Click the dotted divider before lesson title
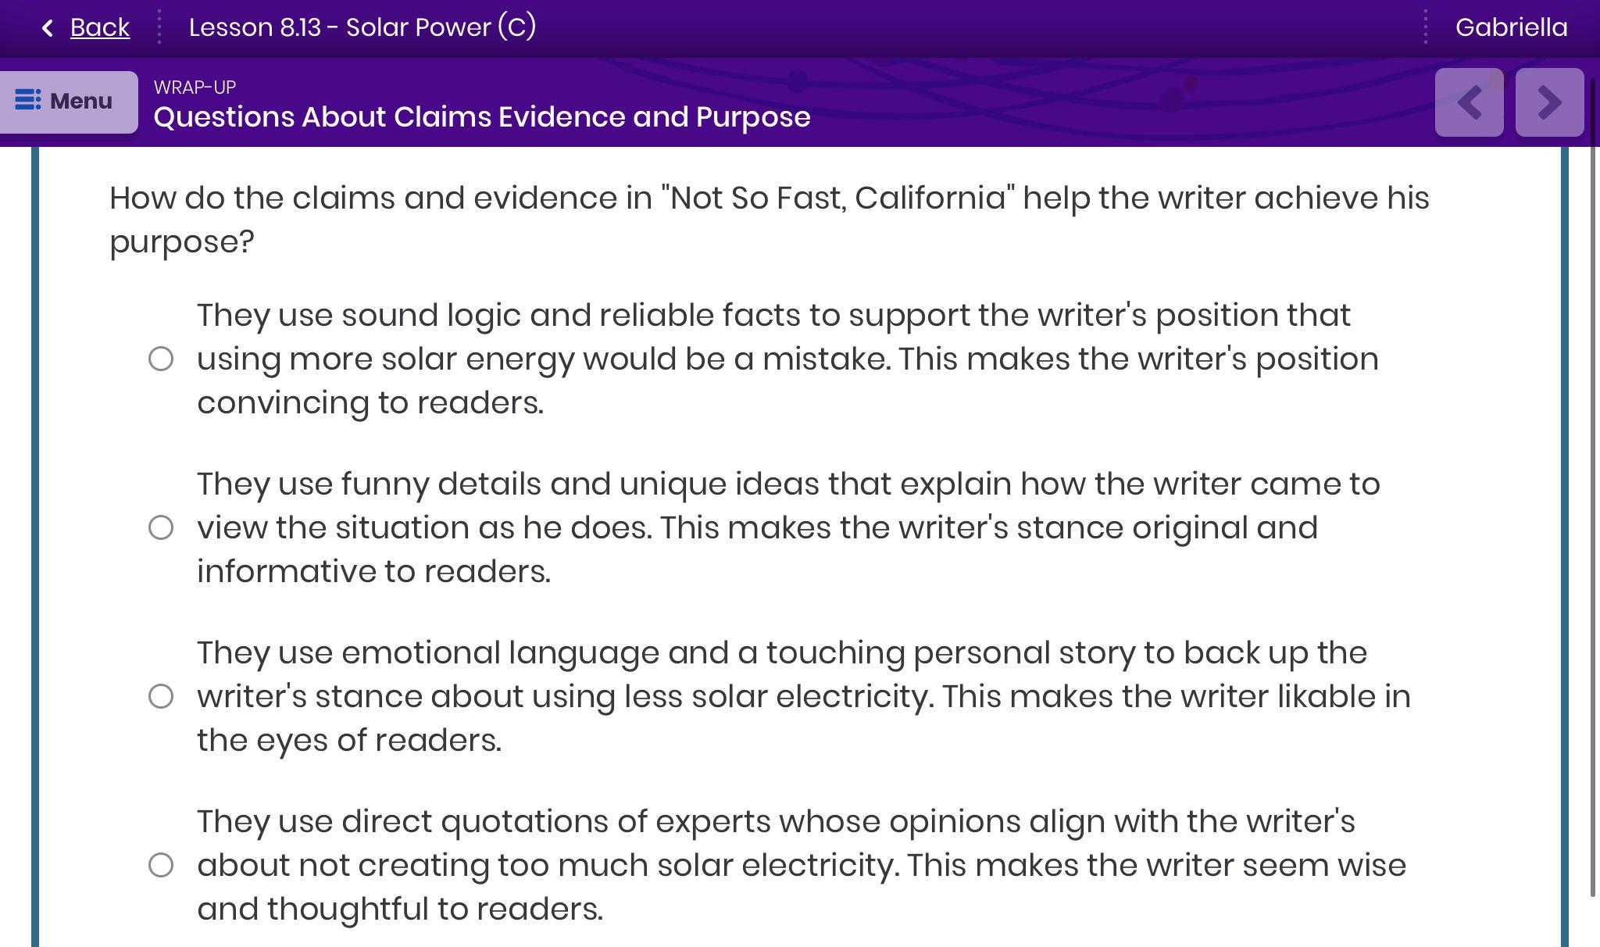 [159, 27]
